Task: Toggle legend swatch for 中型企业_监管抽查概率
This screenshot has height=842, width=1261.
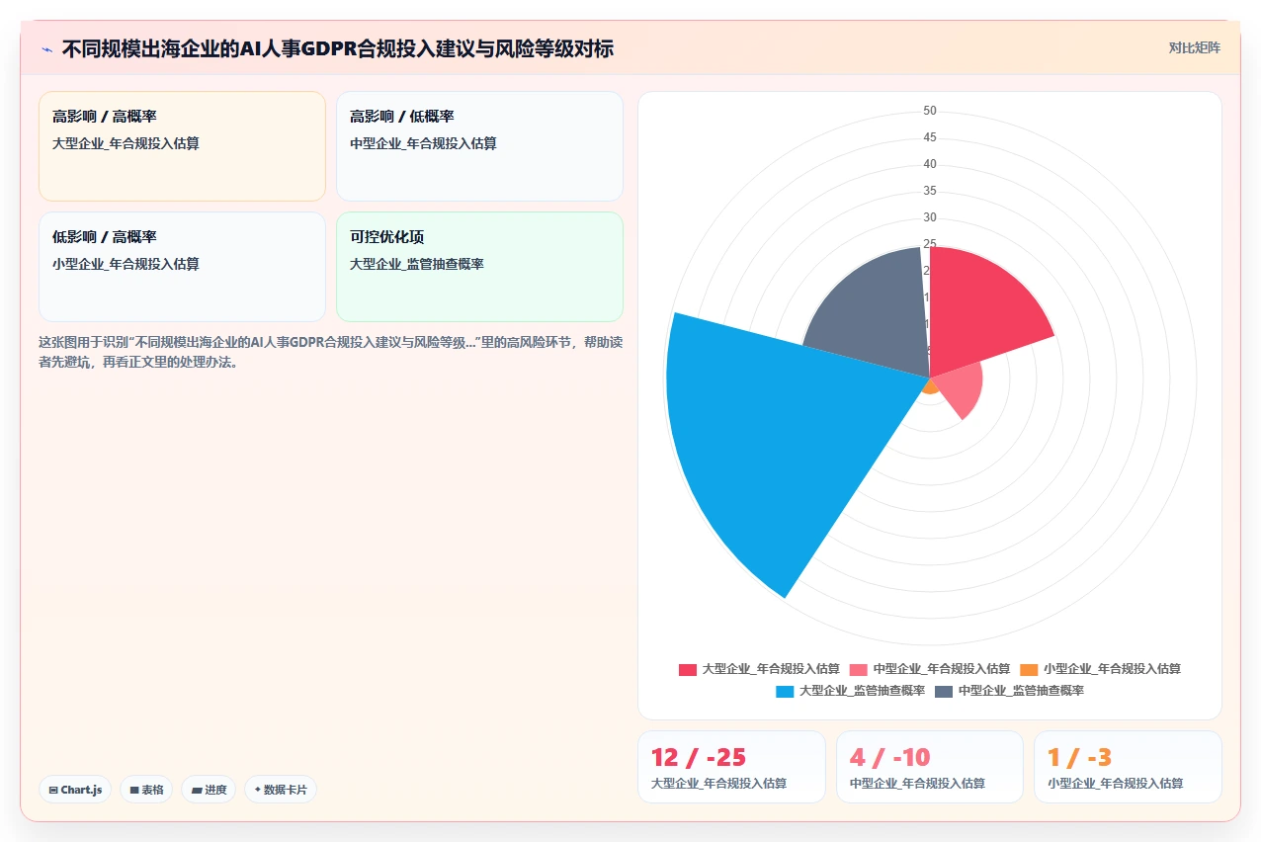Action: click(944, 691)
